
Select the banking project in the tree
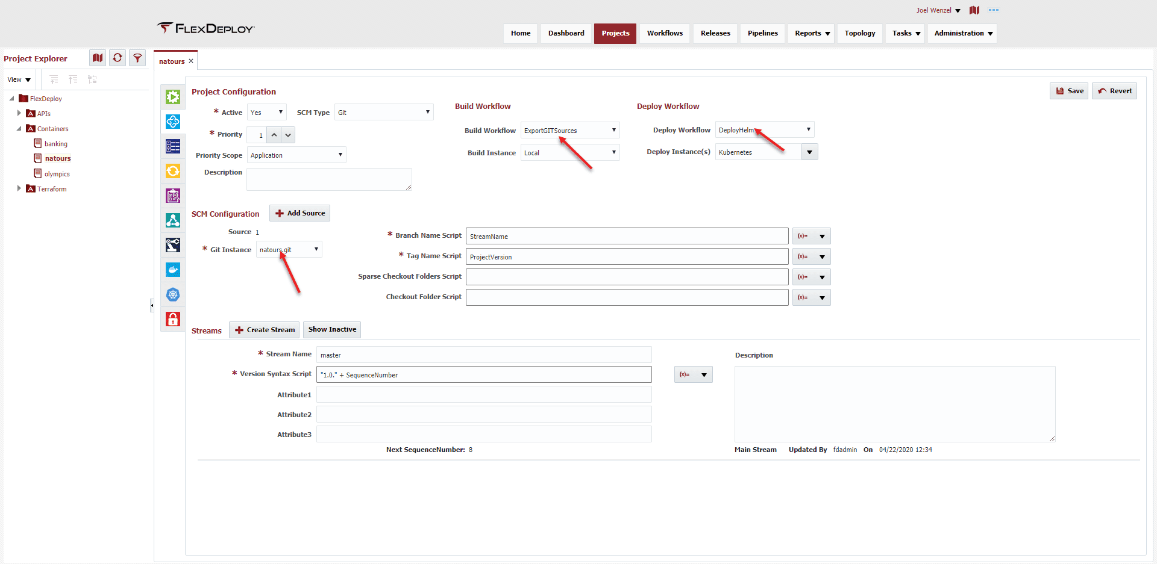55,144
